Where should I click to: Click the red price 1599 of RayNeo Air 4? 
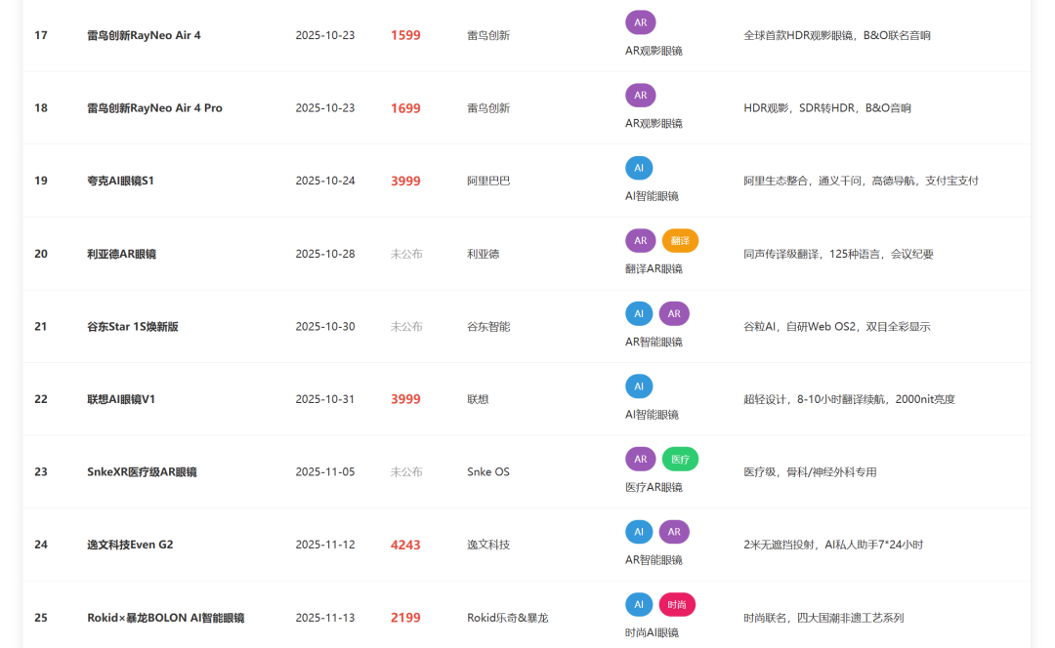click(x=404, y=34)
